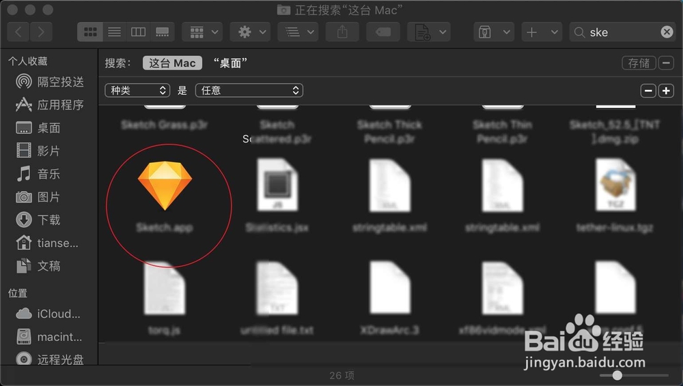Open the sort order list dropdown

pyautogui.click(x=298, y=32)
